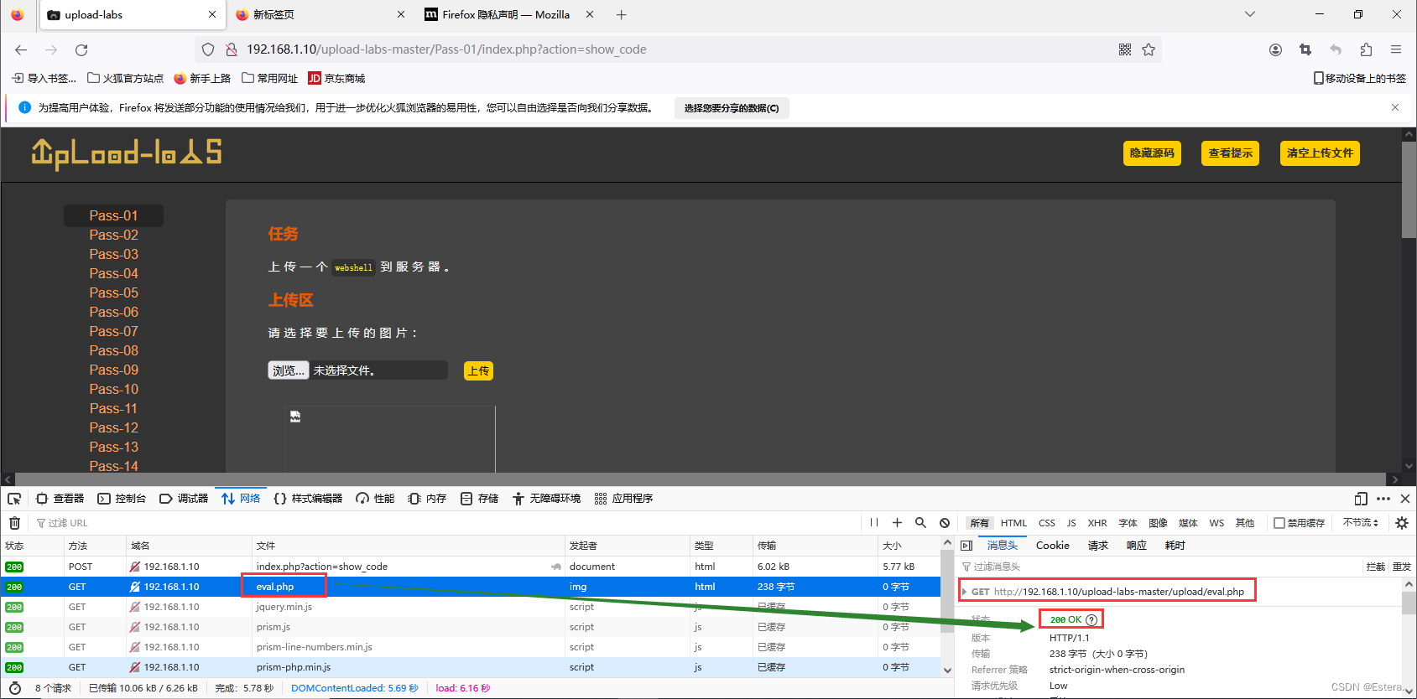Image resolution: width=1417 pixels, height=699 pixels.
Task: Expand the GET request URL details
Action: (x=965, y=592)
